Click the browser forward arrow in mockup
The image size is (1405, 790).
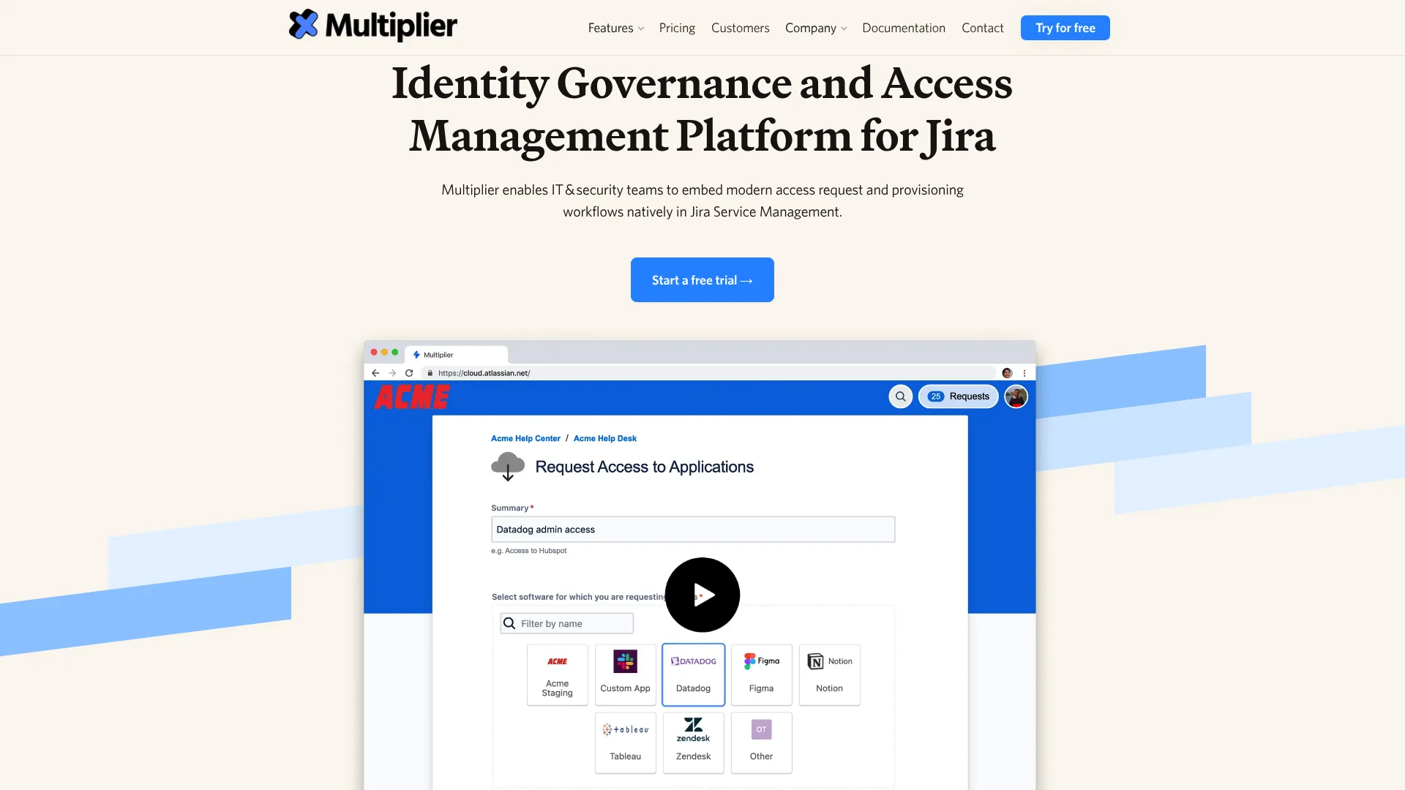click(x=392, y=373)
